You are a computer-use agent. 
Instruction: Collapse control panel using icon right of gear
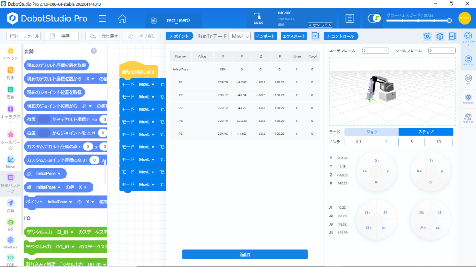pos(452,36)
